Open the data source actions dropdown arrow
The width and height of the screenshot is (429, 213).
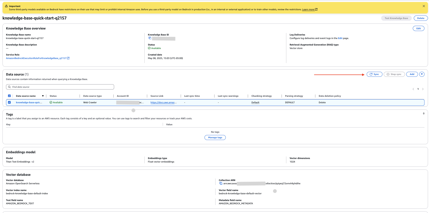click(422, 74)
